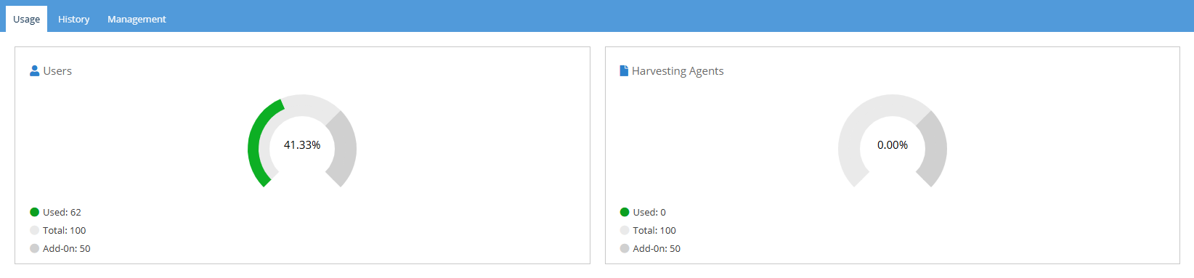Switch to the History tab
The width and height of the screenshot is (1194, 278).
click(74, 19)
